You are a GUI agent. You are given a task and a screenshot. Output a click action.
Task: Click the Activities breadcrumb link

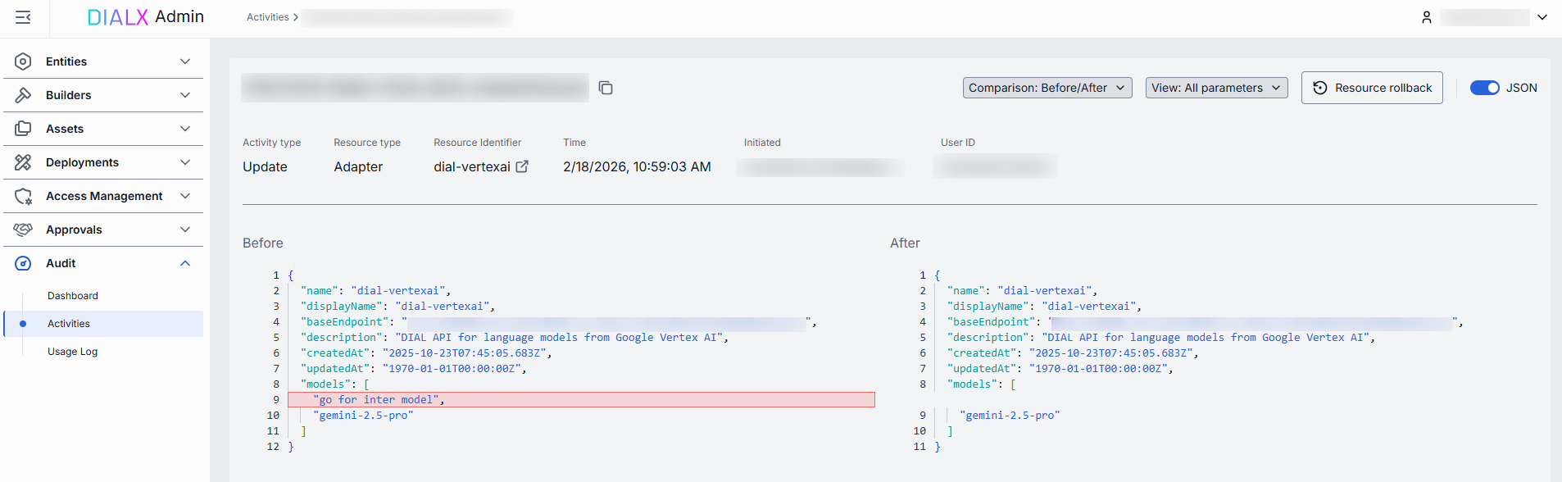[268, 17]
